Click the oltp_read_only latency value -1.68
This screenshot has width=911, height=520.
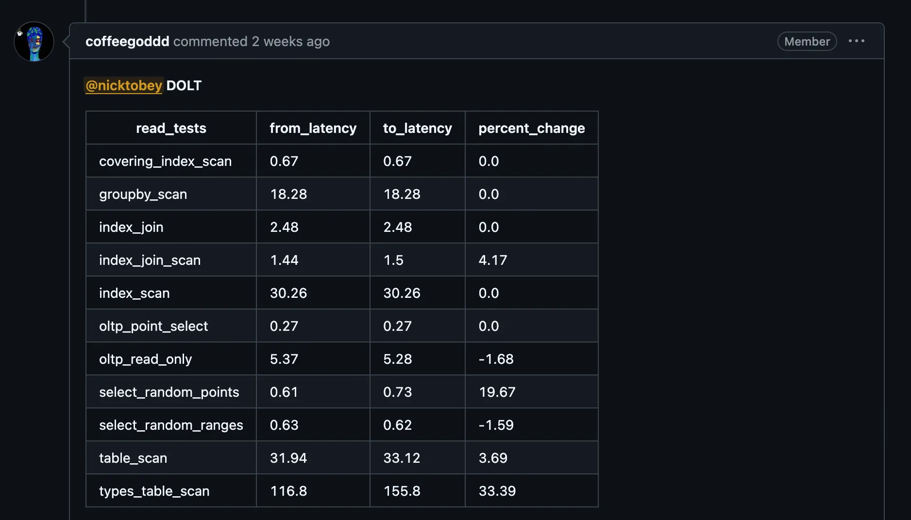click(x=496, y=359)
